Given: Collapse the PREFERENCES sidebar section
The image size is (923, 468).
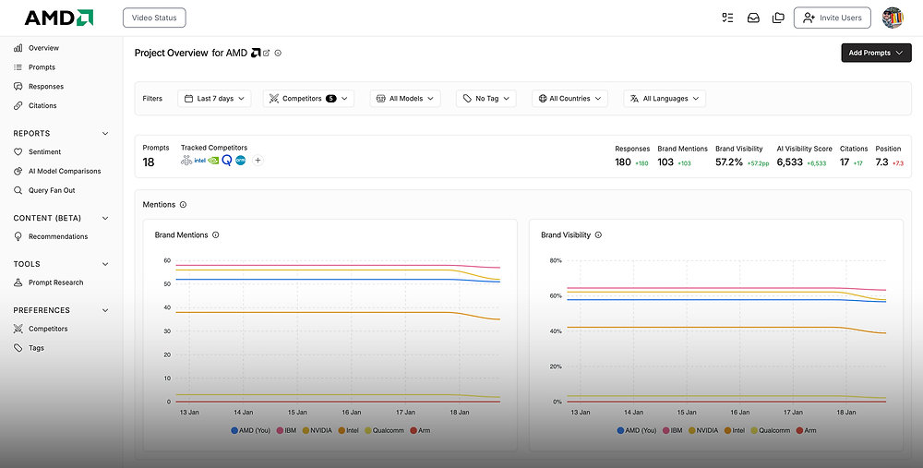Looking at the screenshot, I should [x=105, y=310].
